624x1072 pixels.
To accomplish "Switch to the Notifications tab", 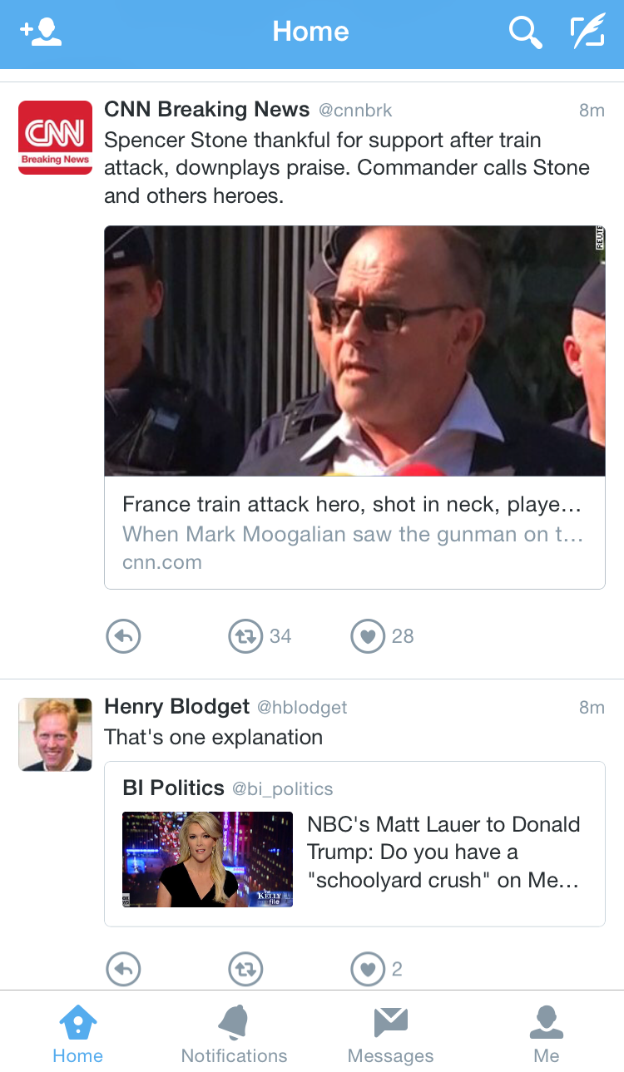I will click(234, 1034).
